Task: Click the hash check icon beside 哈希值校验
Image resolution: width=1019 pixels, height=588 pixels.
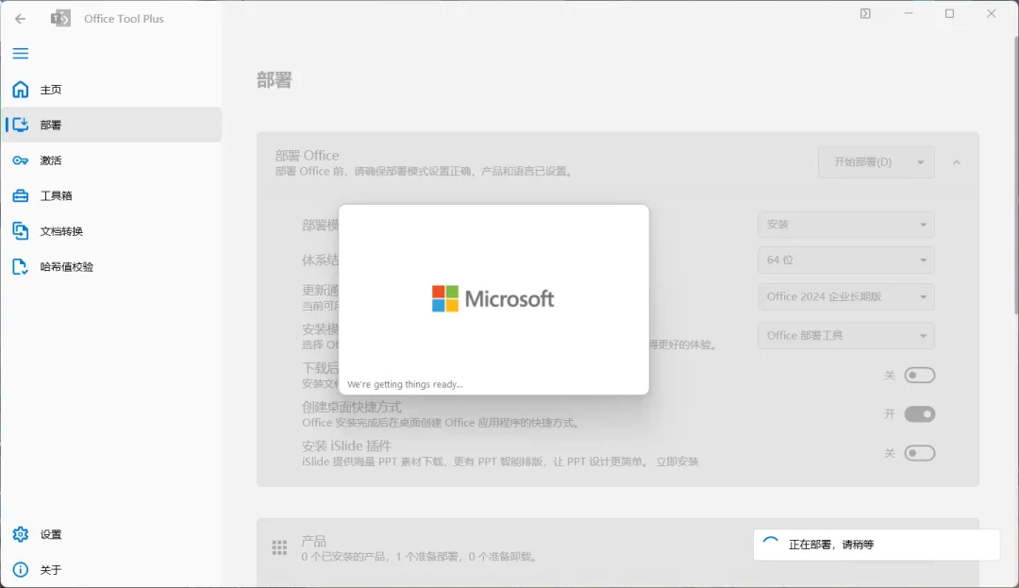Action: (x=21, y=266)
